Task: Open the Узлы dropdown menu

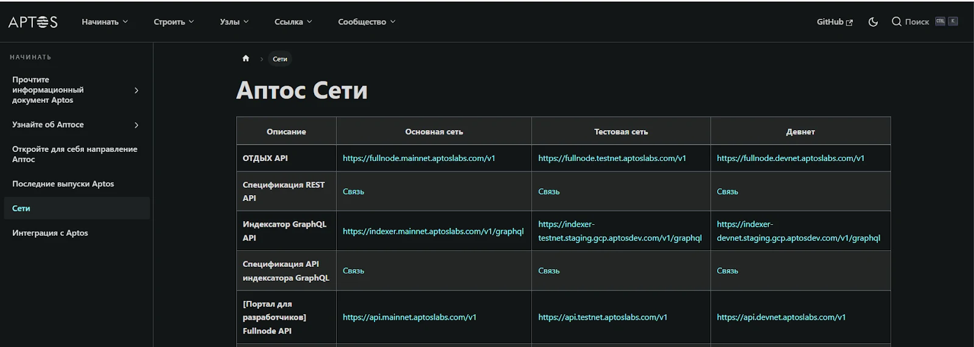Action: [234, 22]
